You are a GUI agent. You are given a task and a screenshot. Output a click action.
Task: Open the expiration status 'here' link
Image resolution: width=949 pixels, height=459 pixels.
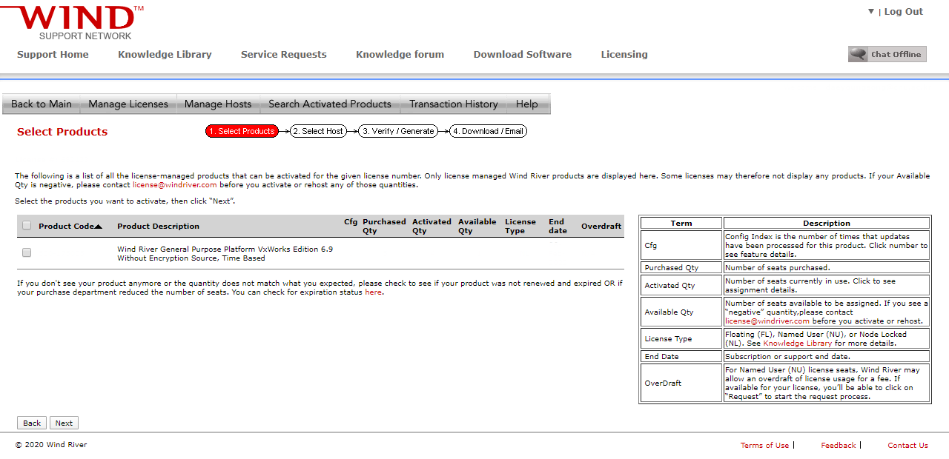(x=373, y=292)
